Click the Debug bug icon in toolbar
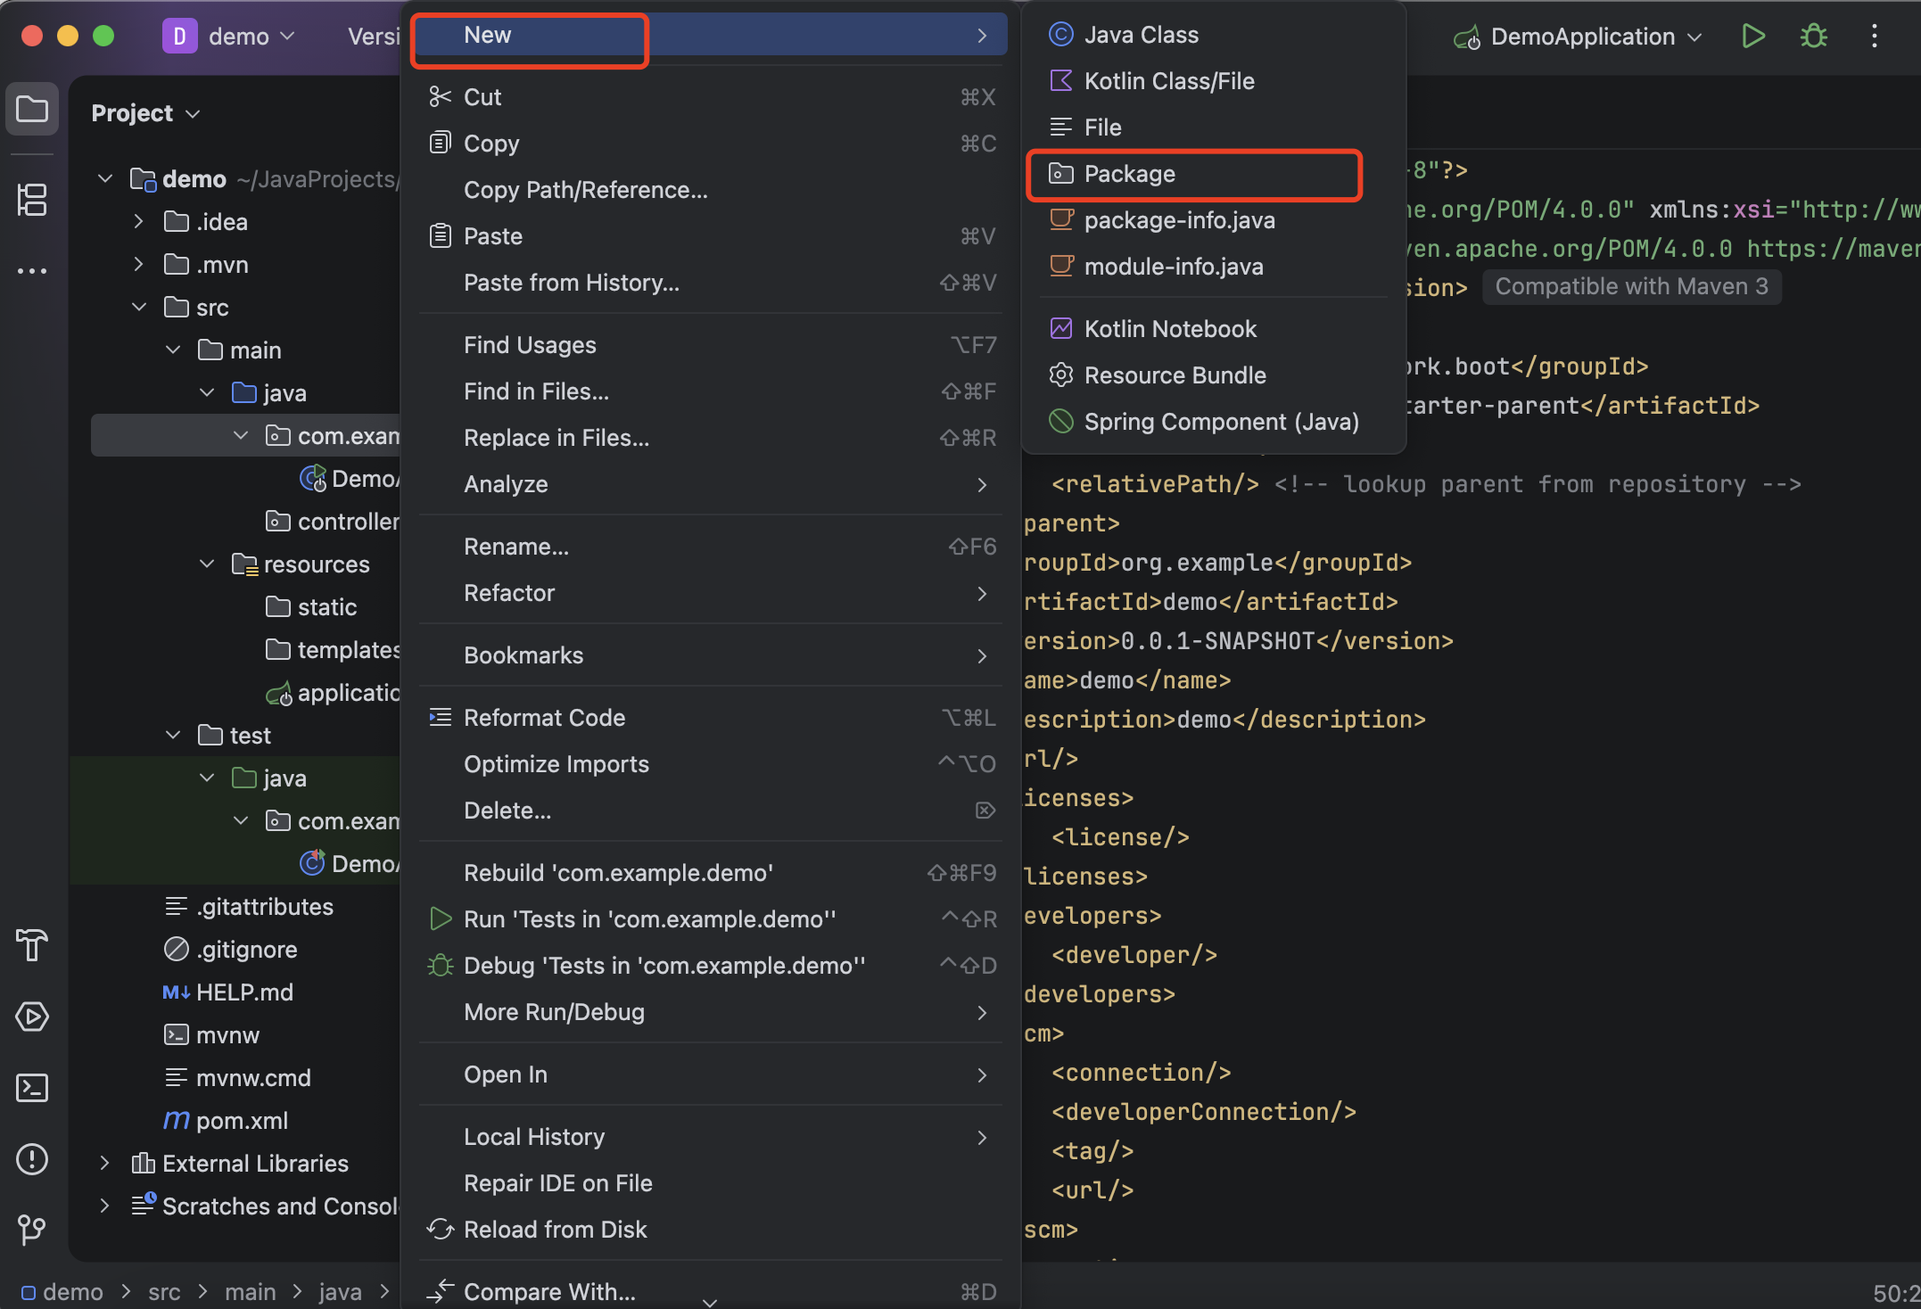The image size is (1921, 1309). tap(1813, 37)
